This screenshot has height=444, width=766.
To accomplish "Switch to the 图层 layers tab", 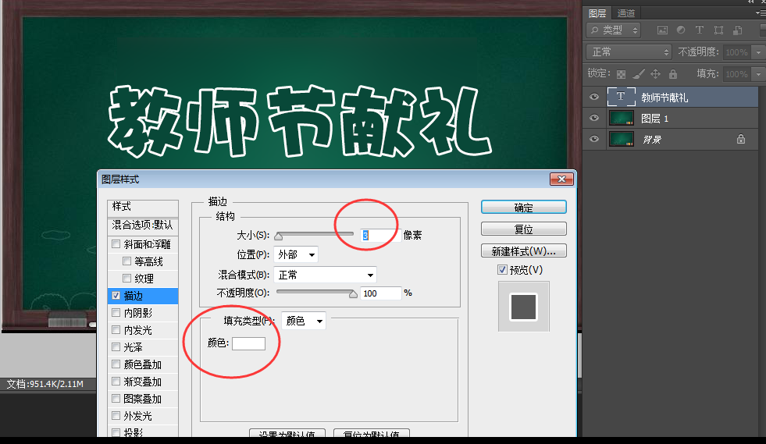I will [597, 14].
